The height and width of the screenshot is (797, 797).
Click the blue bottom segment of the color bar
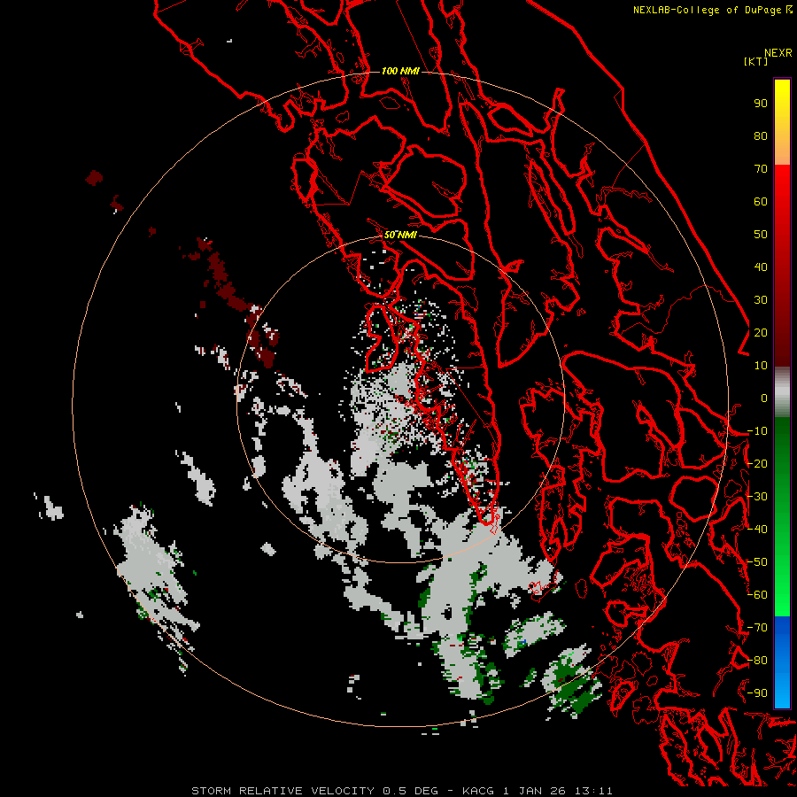(782, 662)
